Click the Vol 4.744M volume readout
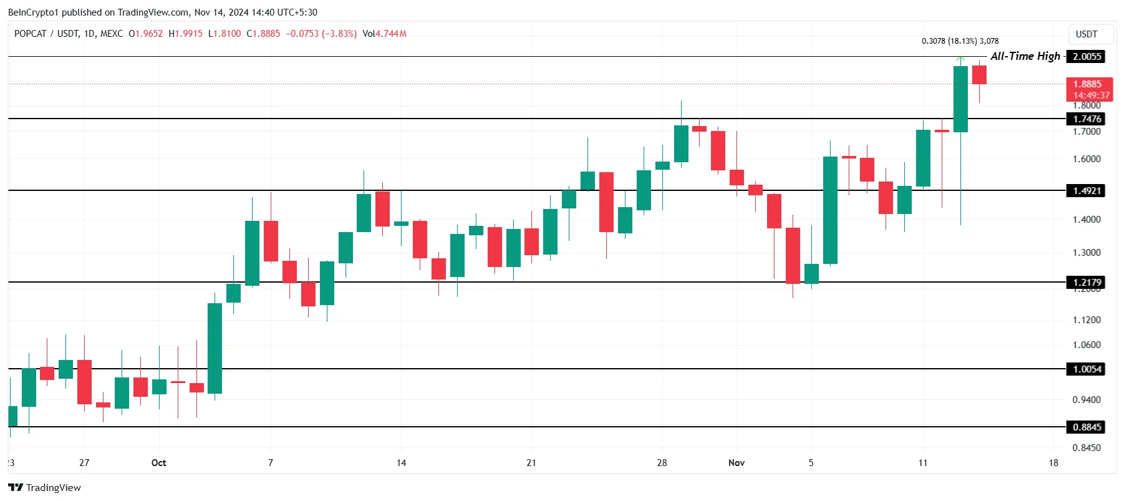 click(384, 34)
